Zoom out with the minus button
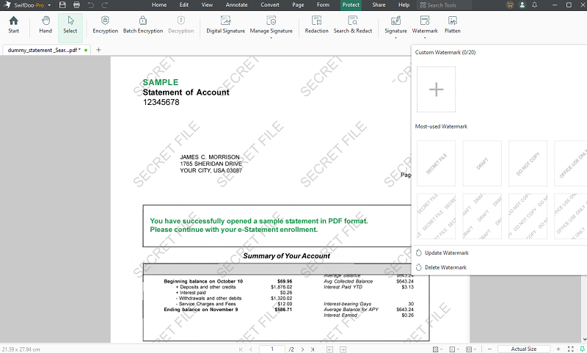Image resolution: width=587 pixels, height=353 pixels. (489, 349)
